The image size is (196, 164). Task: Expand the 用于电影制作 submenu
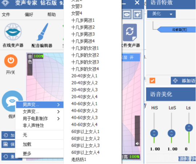pyautogui.click(x=40, y=119)
